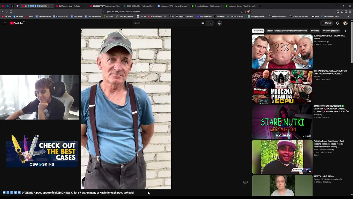Open the tab search dropdown arrow
This screenshot has width=353, height=199.
coord(332,6)
